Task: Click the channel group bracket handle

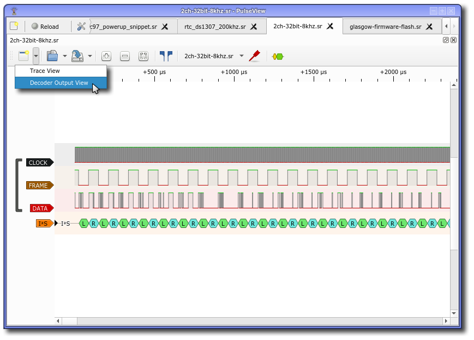Action: pyautogui.click(x=19, y=185)
